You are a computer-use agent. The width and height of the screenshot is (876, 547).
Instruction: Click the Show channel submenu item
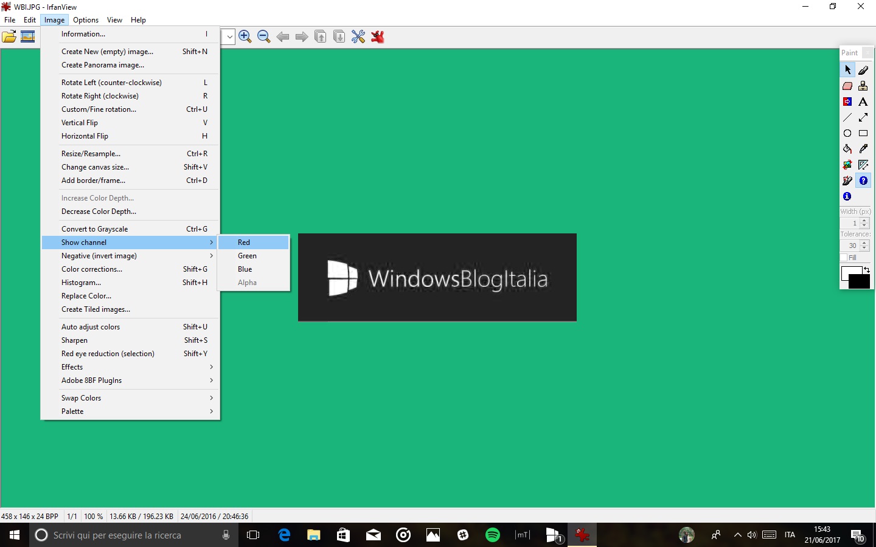point(130,243)
